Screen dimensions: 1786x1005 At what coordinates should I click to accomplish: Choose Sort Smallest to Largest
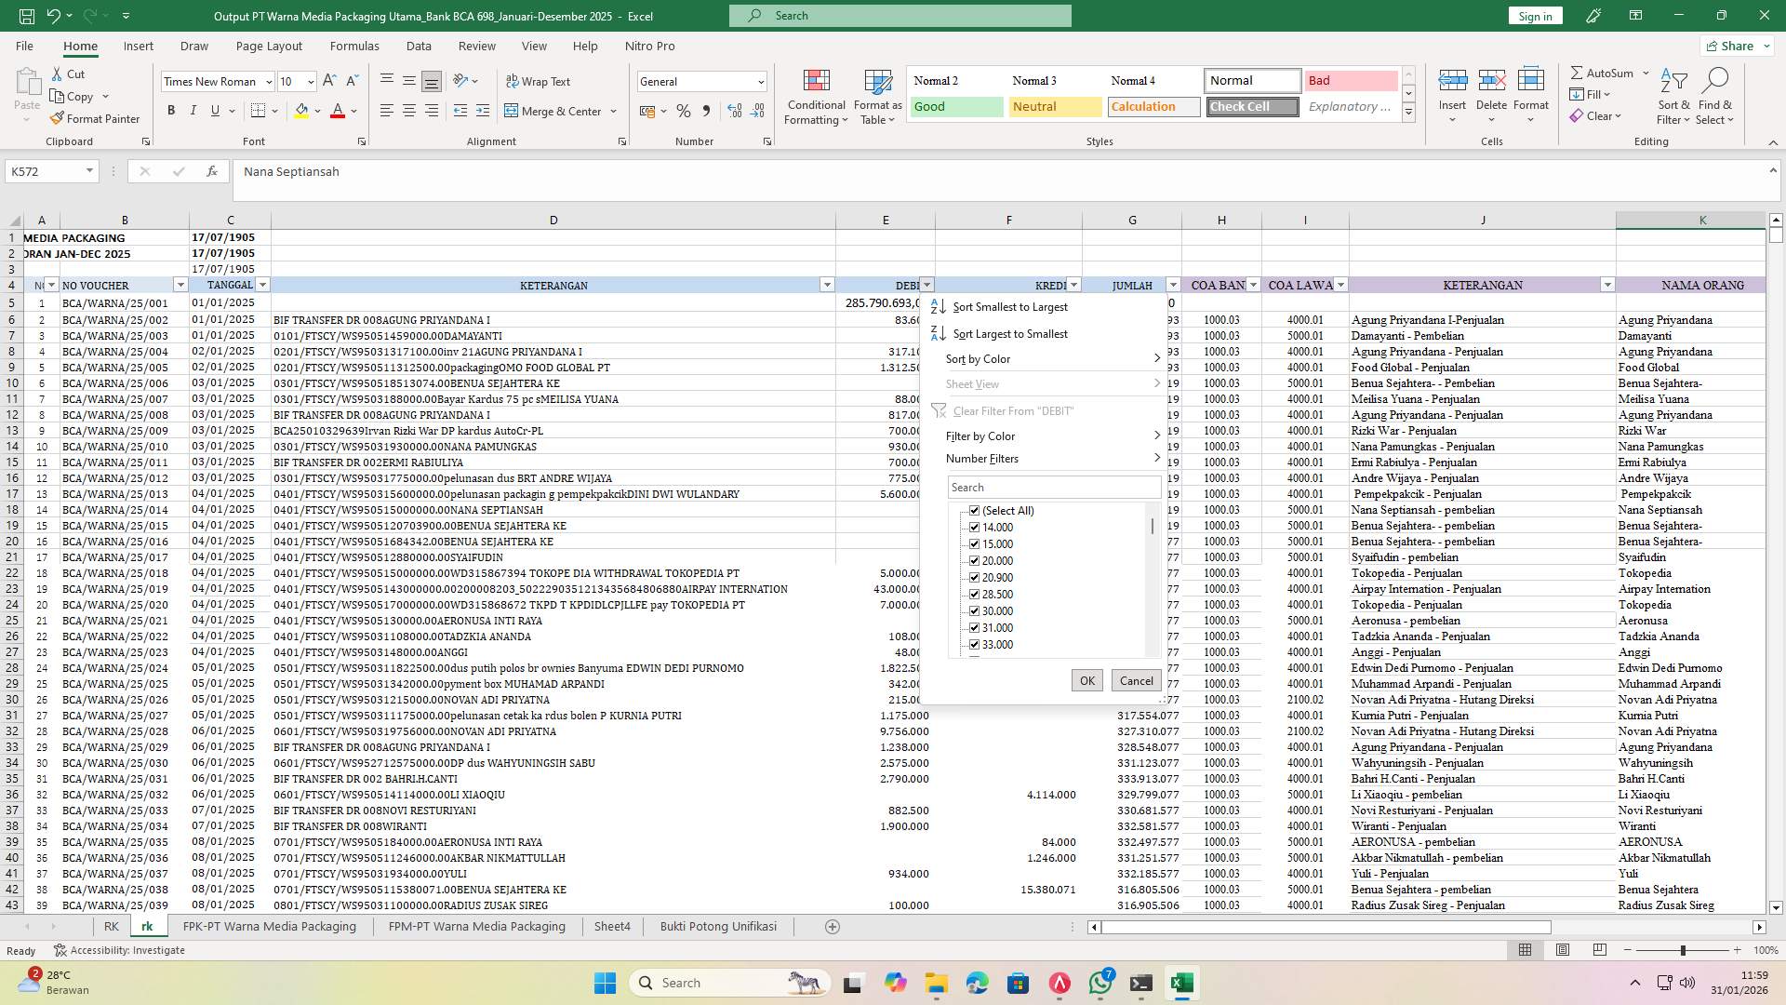(1011, 306)
